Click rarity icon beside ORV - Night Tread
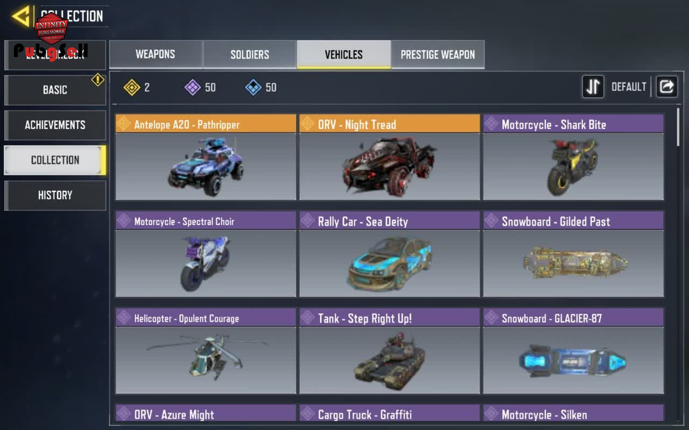689x430 pixels. pos(308,124)
